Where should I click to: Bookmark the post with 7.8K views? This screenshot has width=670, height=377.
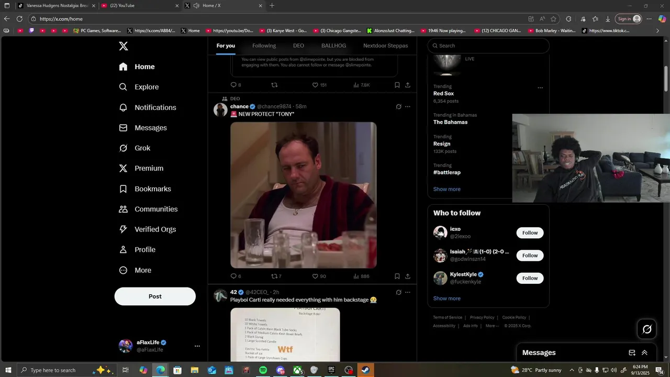397,85
